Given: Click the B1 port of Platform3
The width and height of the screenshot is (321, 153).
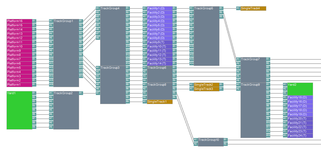Looking at the screenshot, I should click(34, 76).
